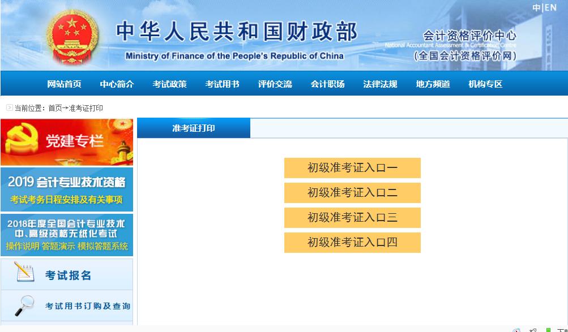Click the pen icon in the browser status bar

click(x=533, y=330)
